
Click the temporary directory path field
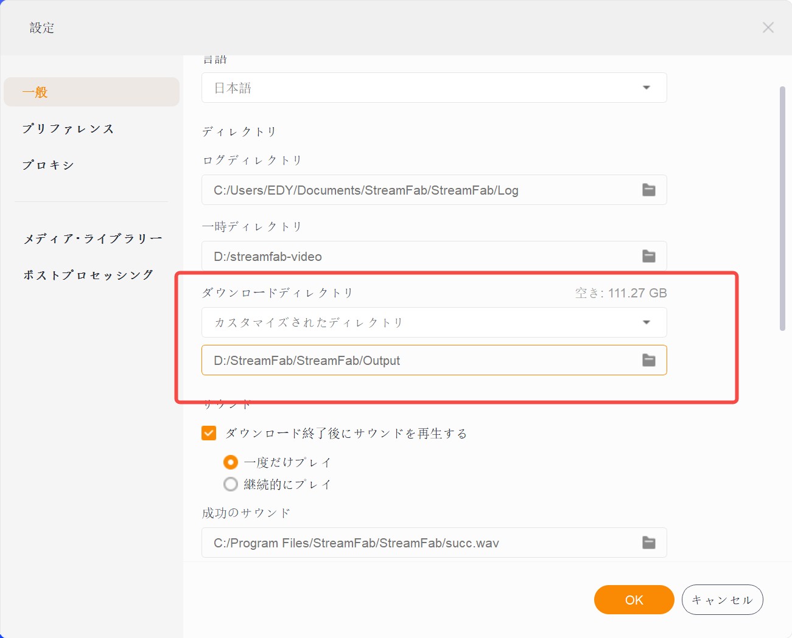click(434, 256)
